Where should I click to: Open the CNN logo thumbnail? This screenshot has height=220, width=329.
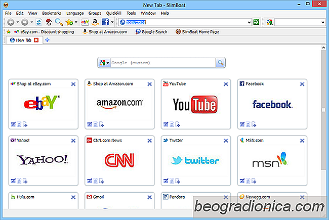coord(119,160)
